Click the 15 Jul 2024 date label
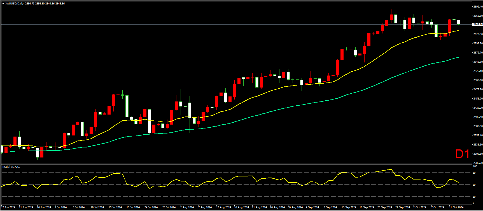The height and width of the screenshot is (211, 483). [x=115, y=207]
